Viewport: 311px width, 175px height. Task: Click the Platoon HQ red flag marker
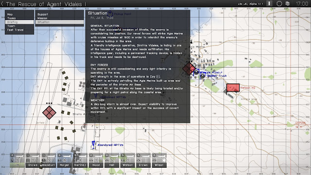[233, 87]
